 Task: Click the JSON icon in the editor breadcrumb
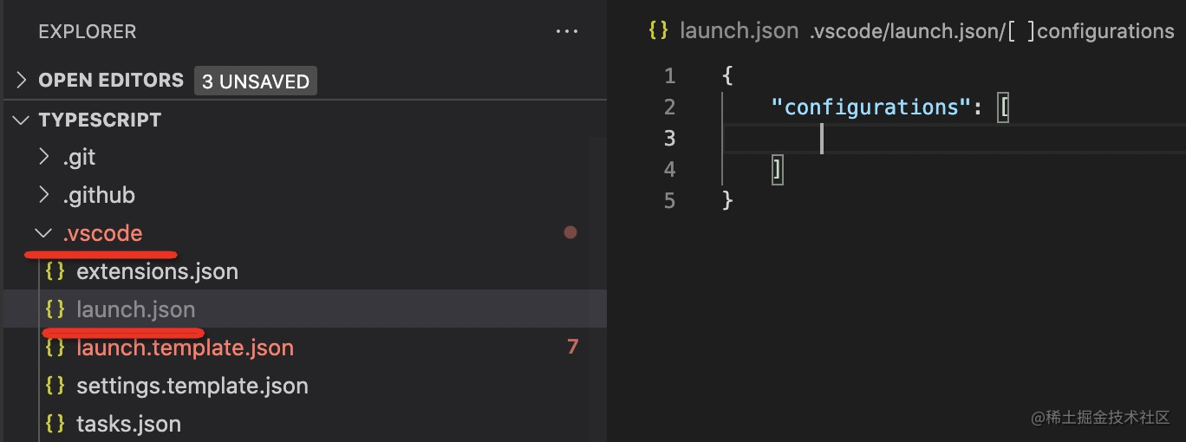pos(658,31)
